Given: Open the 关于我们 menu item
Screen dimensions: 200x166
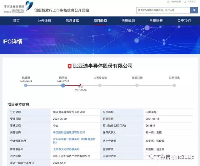Looking at the screenshot, I should click(184, 21).
